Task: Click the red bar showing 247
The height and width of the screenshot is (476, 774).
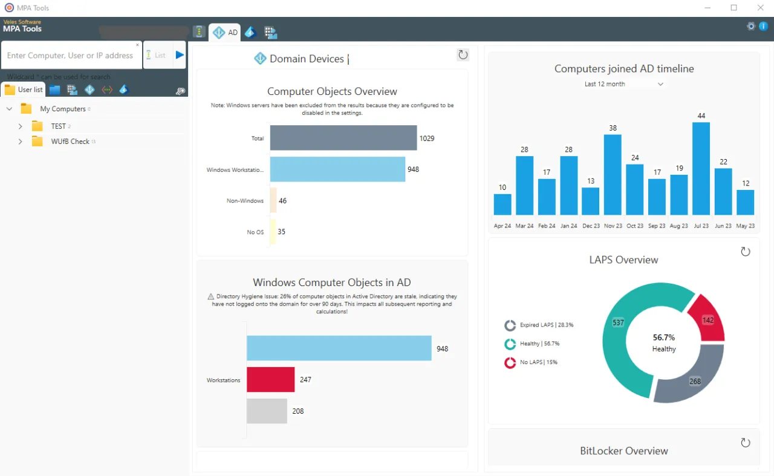Action: [x=270, y=379]
